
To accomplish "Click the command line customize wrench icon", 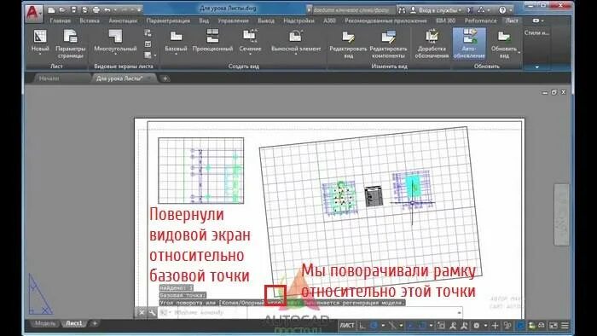I will pyautogui.click(x=152, y=312).
